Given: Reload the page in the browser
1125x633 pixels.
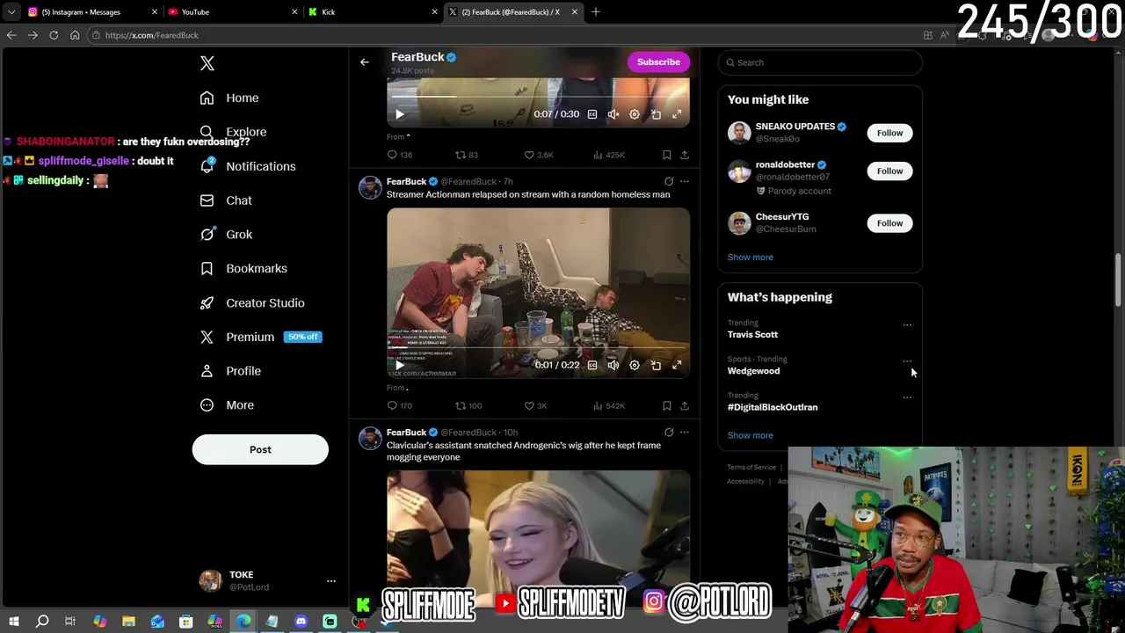Looking at the screenshot, I should click(54, 35).
